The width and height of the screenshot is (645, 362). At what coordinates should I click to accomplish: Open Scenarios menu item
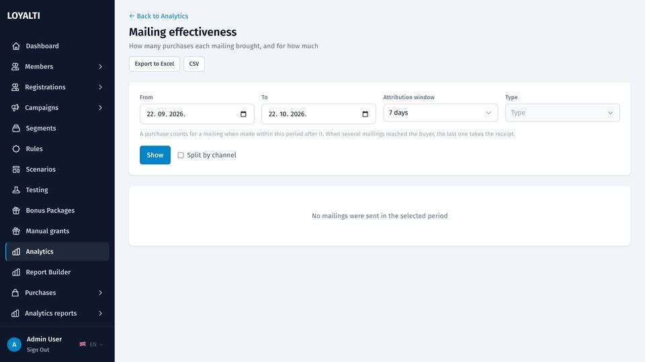(57, 169)
